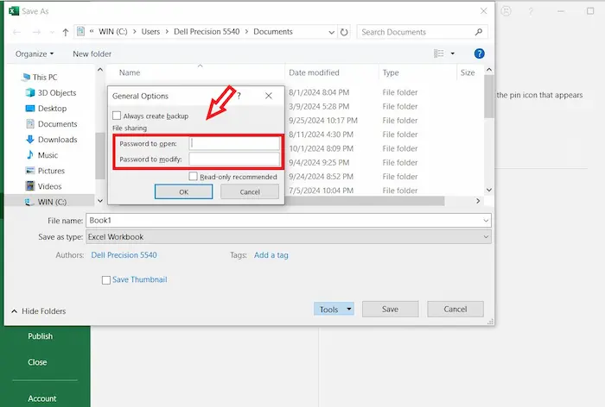Click scroll right arrow in file list

pyautogui.click(x=478, y=201)
